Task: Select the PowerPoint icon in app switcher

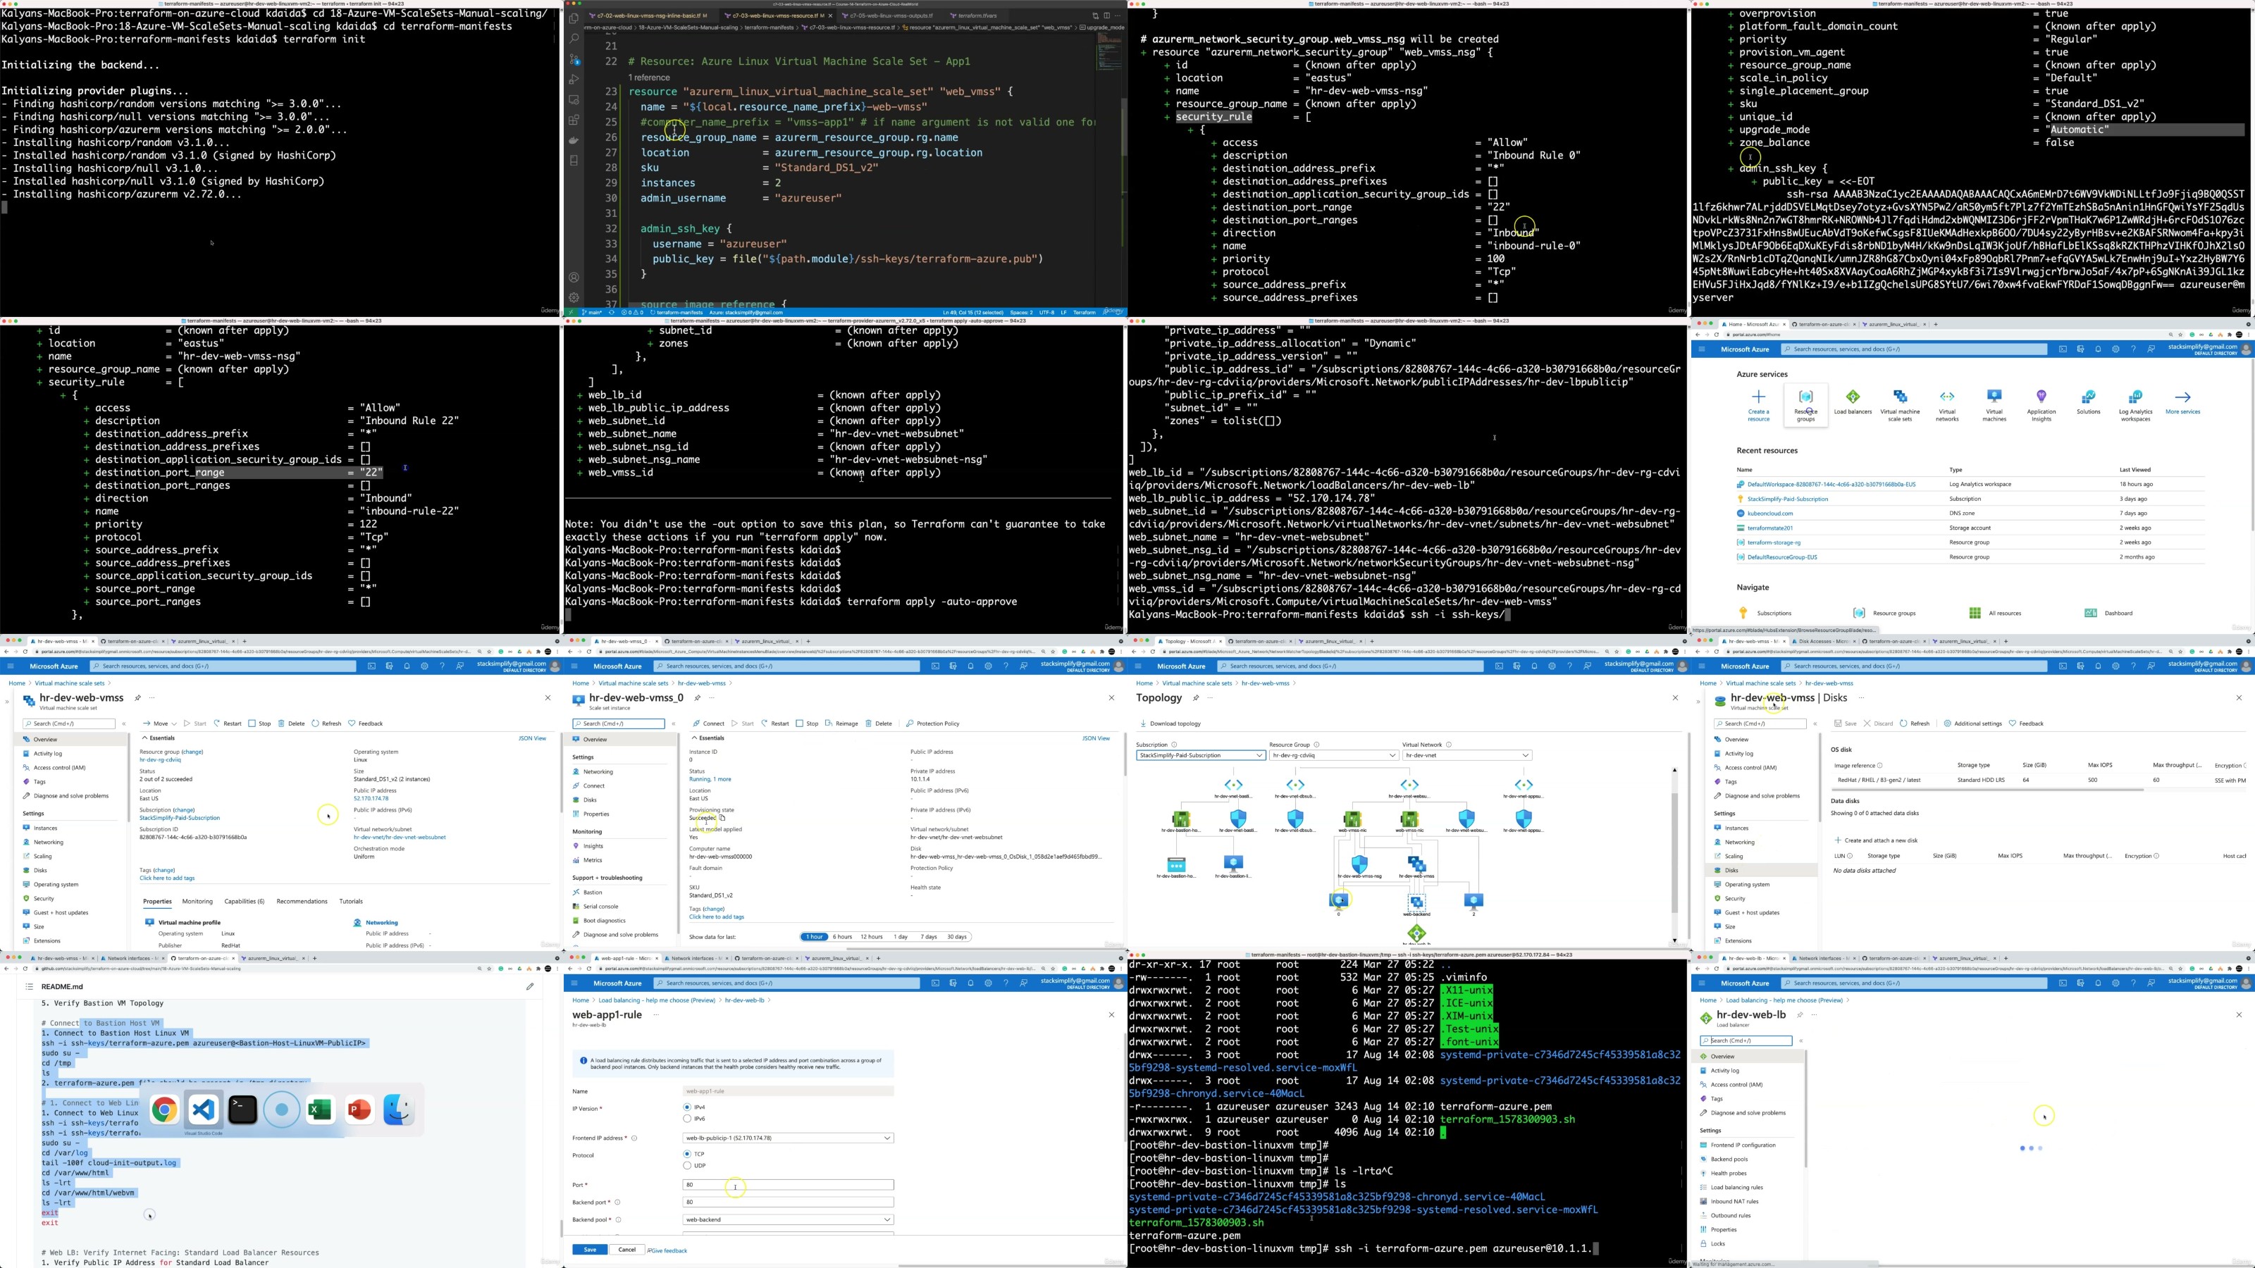Action: pyautogui.click(x=360, y=1109)
